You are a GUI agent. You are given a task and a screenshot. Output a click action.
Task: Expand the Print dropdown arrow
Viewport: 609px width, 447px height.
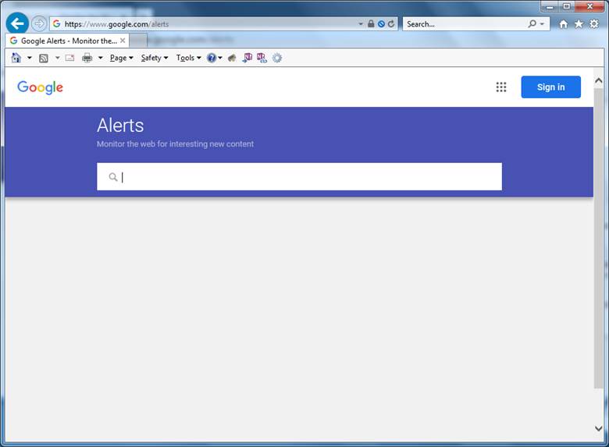pyautogui.click(x=100, y=58)
